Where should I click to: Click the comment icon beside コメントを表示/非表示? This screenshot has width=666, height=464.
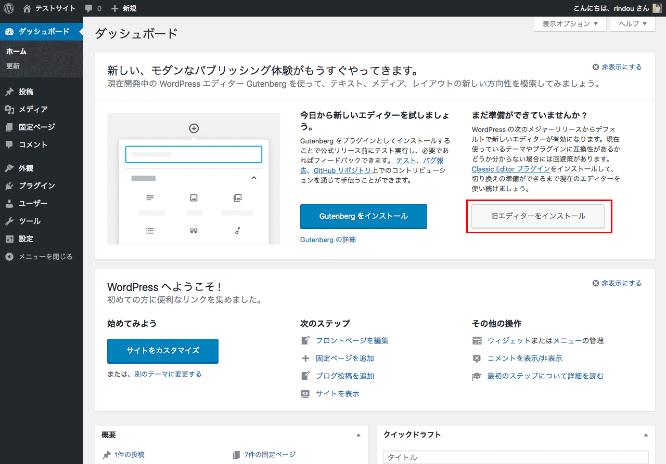tap(477, 359)
